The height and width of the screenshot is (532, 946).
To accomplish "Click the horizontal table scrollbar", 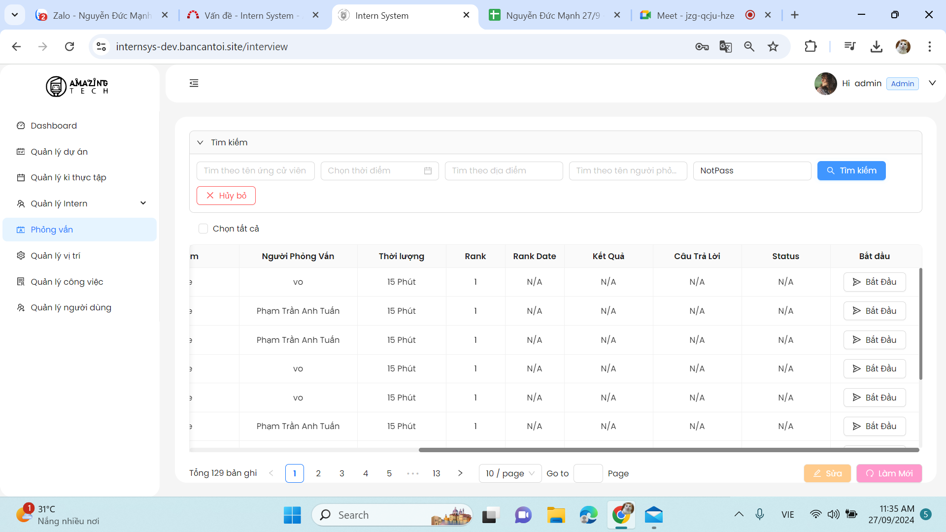I will 668,450.
